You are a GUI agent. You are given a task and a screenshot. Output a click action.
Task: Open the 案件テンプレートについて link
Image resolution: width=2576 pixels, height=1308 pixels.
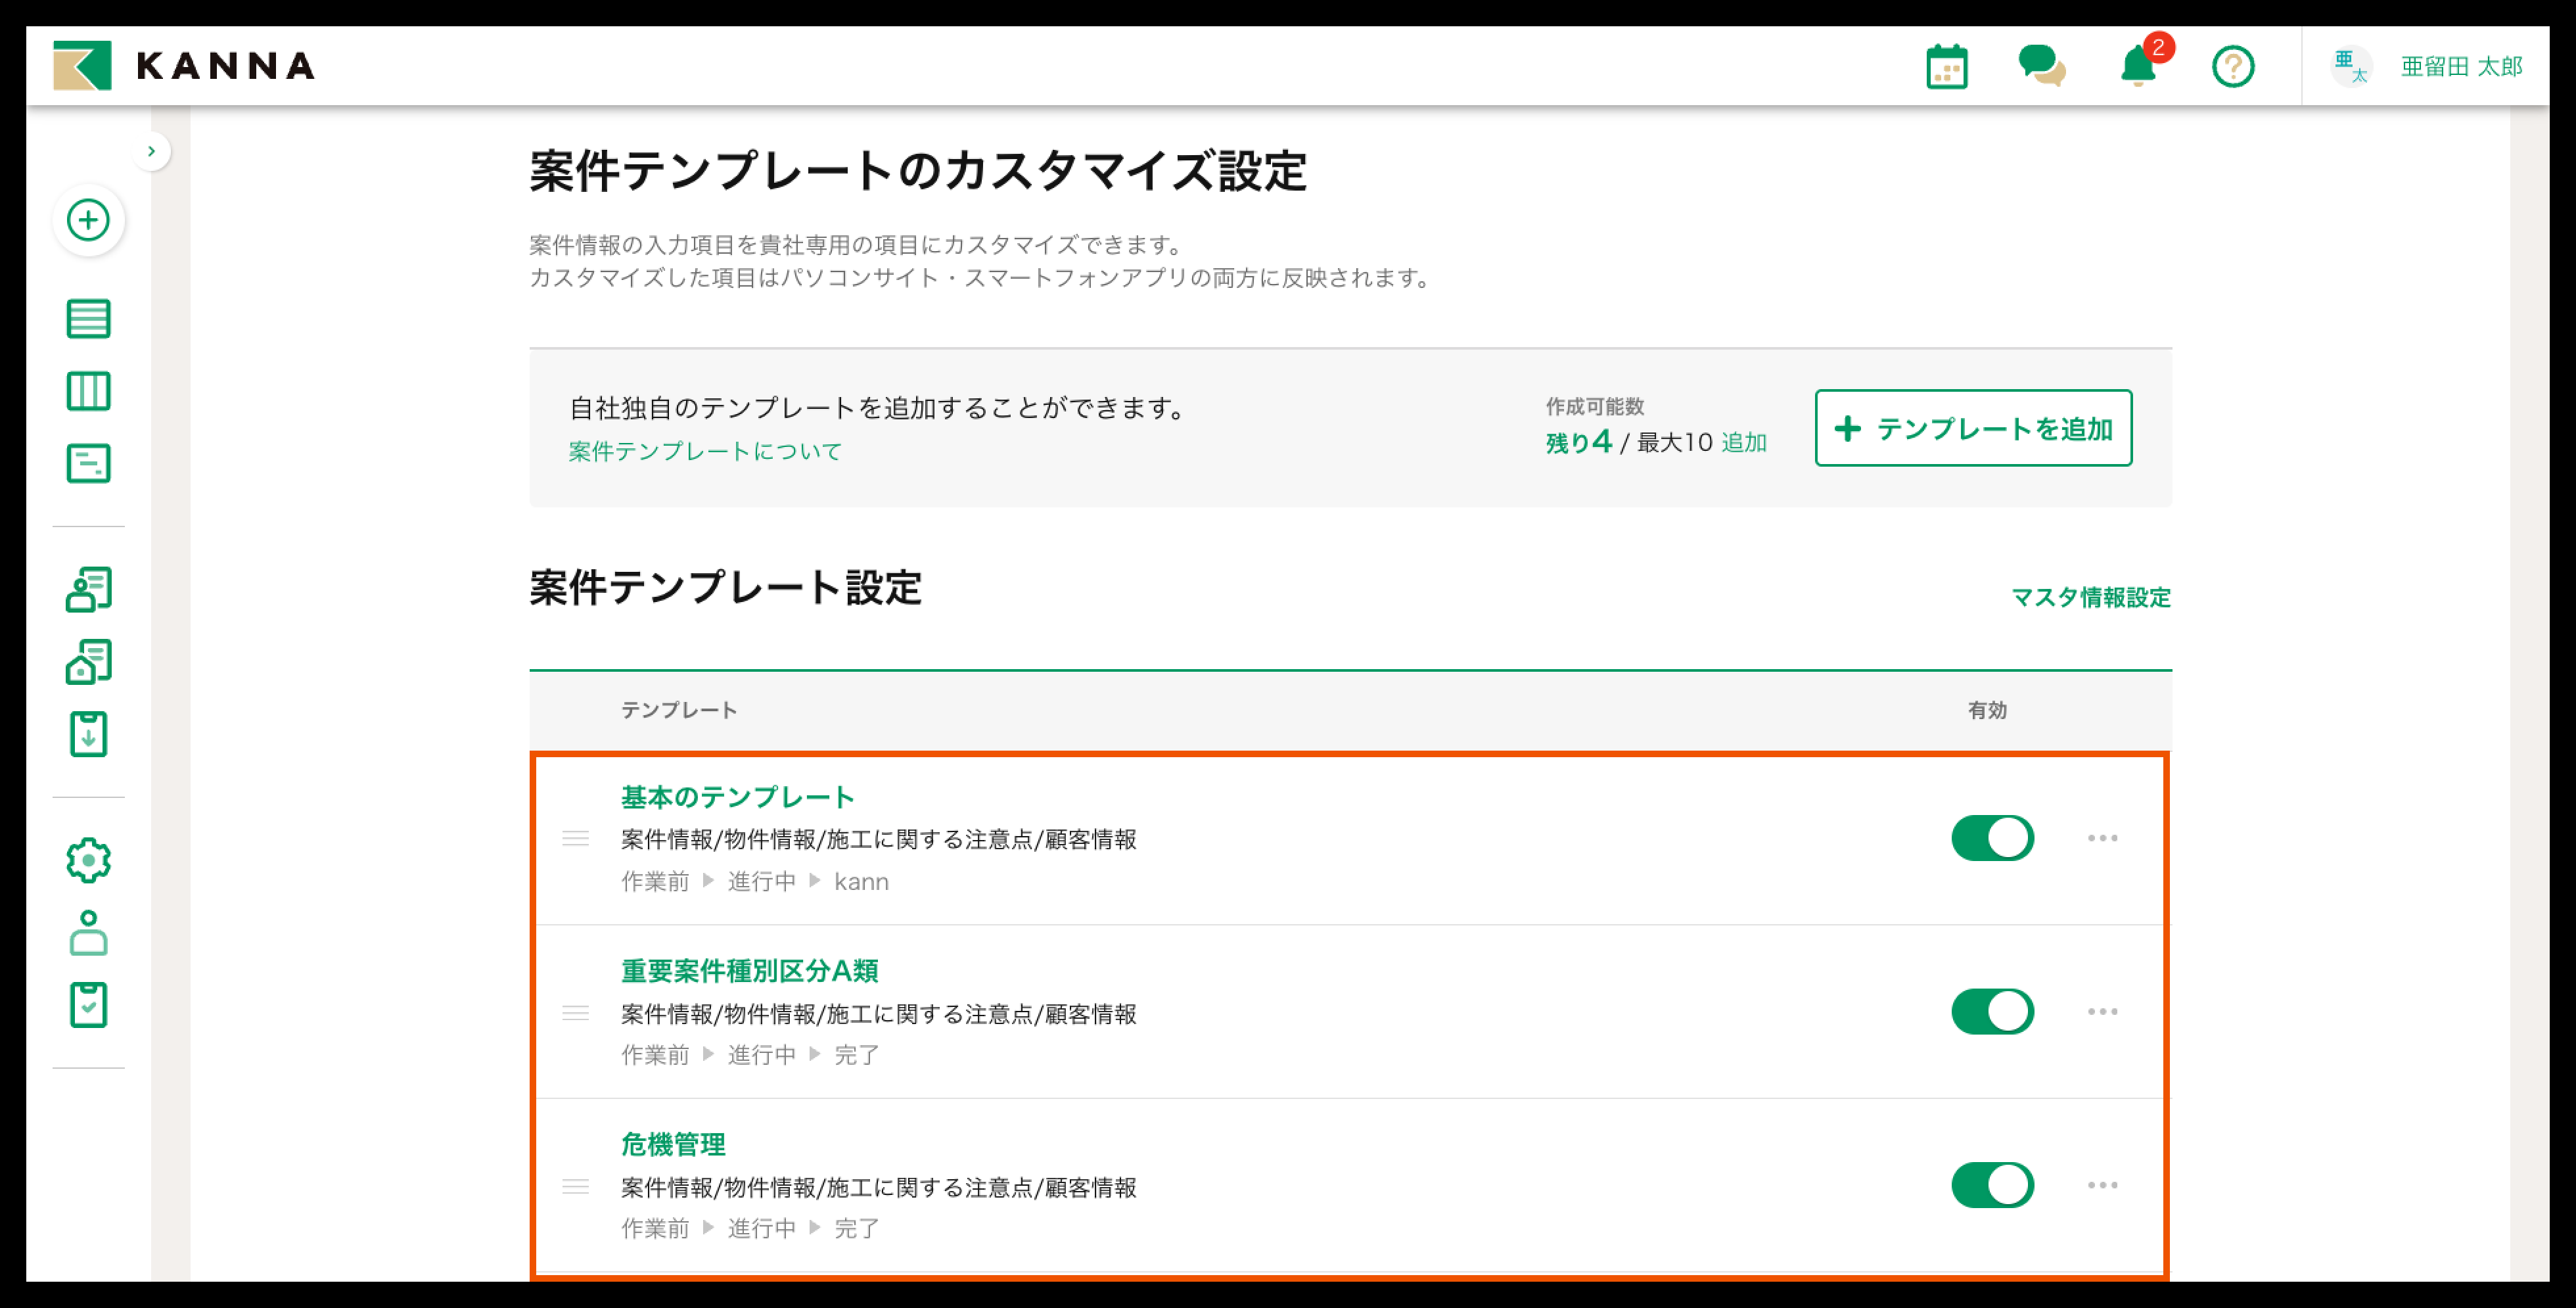705,452
